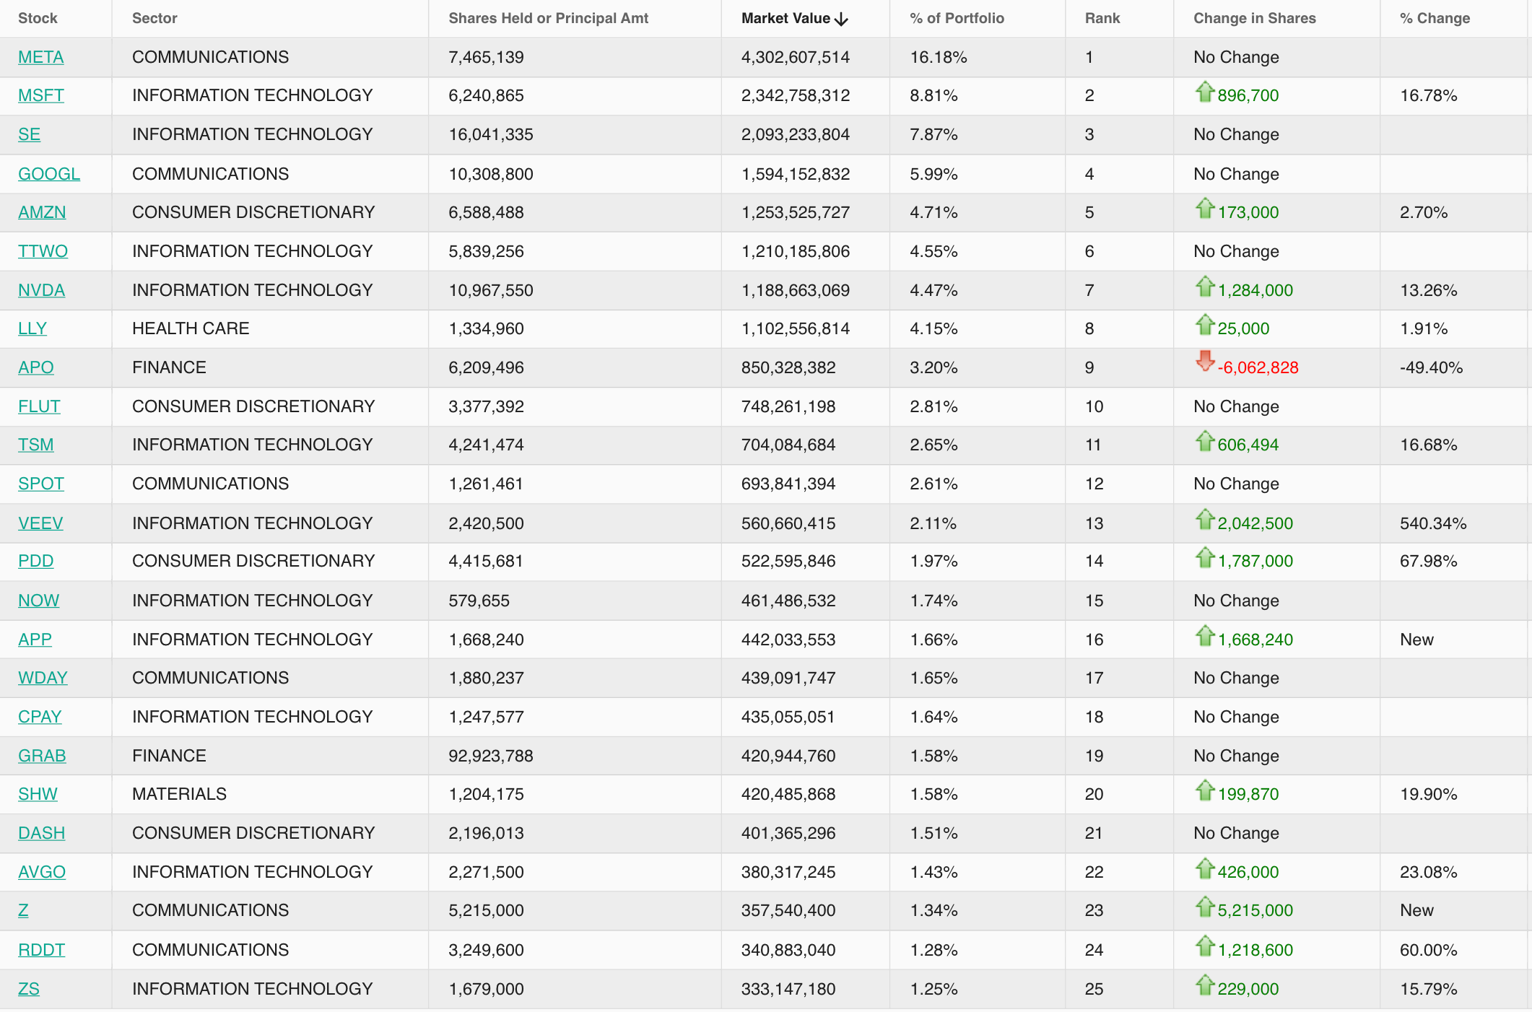Click green up arrow in TSM row
Image resolution: width=1532 pixels, height=1012 pixels.
(x=1205, y=441)
